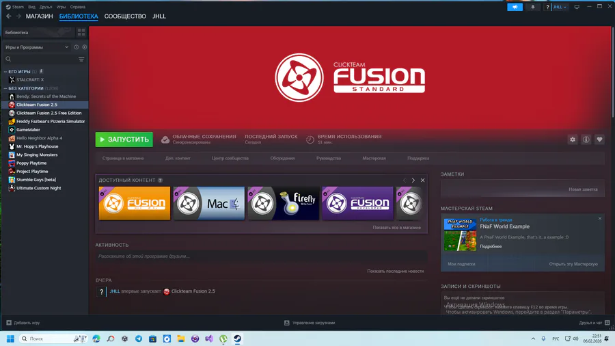Open game settings gear icon
Image resolution: width=615 pixels, height=346 pixels.
point(573,139)
